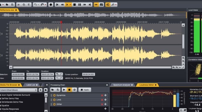Image resolution: width=202 pixels, height=112 pixels.
Task: Select the DeVerberate Demo Files folder
Action: click(12, 102)
